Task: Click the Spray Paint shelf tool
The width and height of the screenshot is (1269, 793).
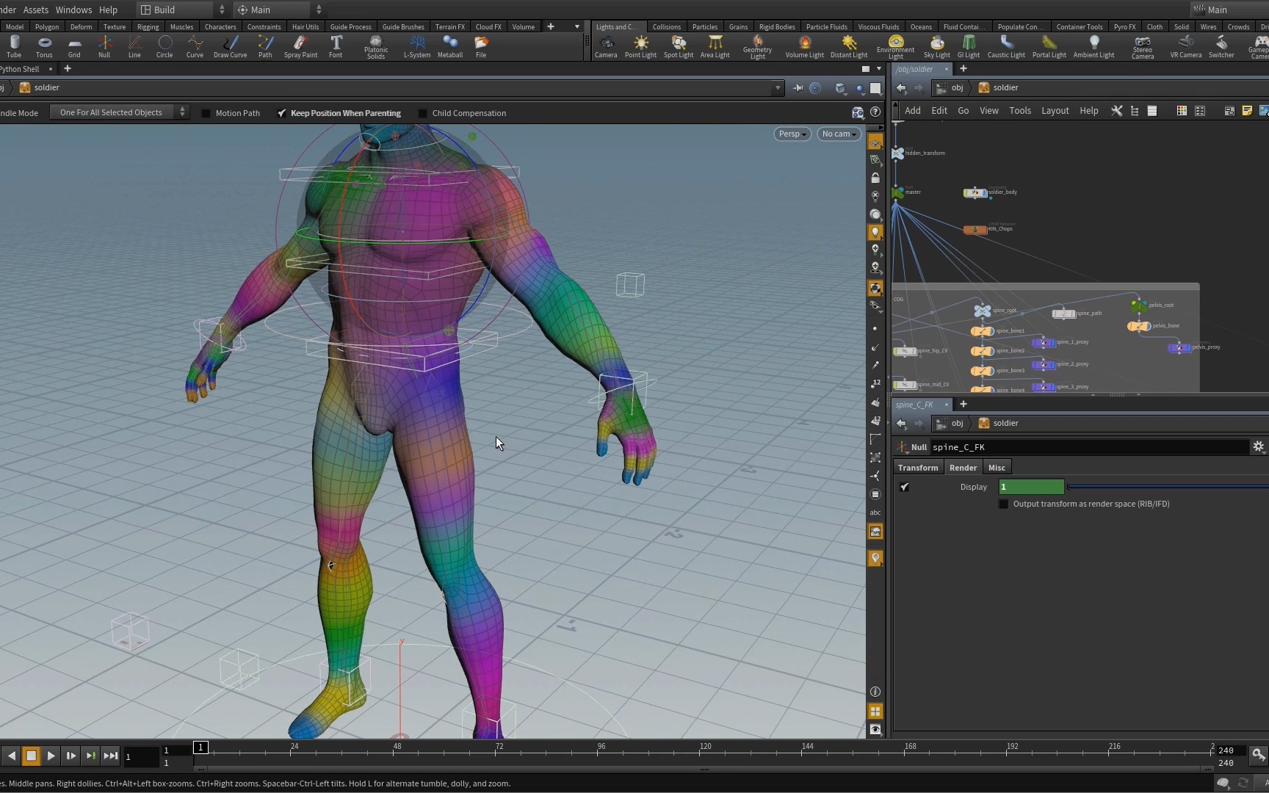Action: click(300, 46)
